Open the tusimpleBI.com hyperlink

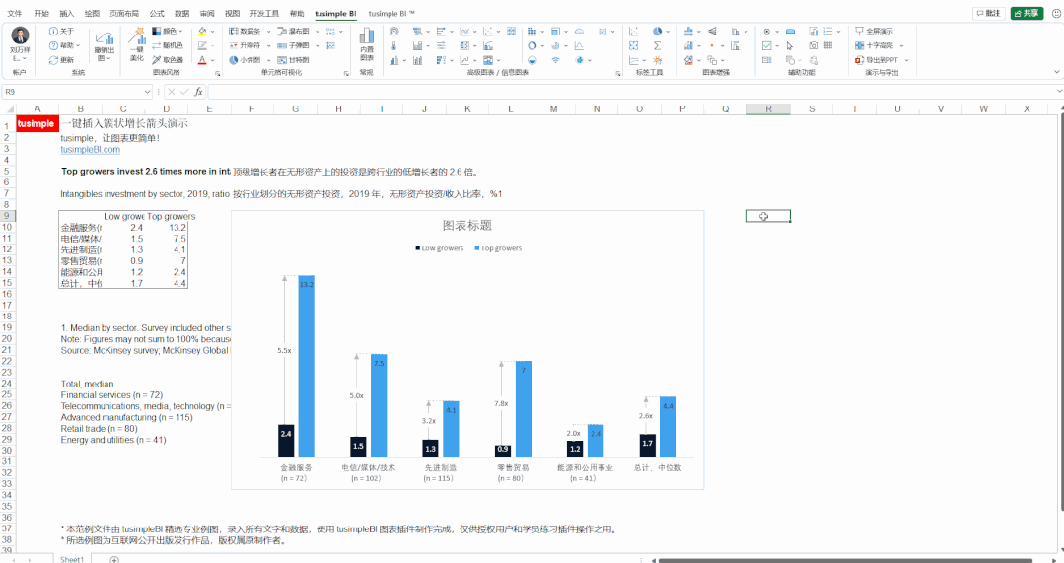click(91, 149)
